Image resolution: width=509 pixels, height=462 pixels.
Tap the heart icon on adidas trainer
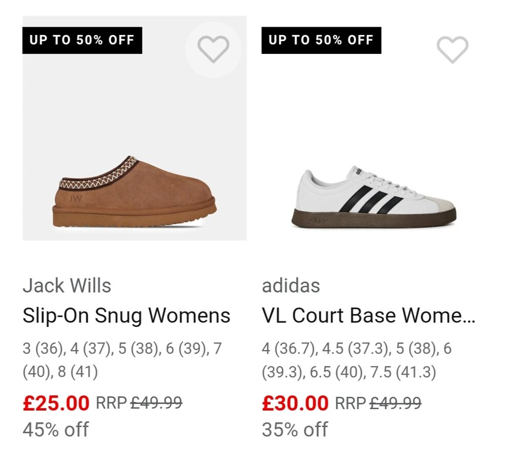pos(452,50)
